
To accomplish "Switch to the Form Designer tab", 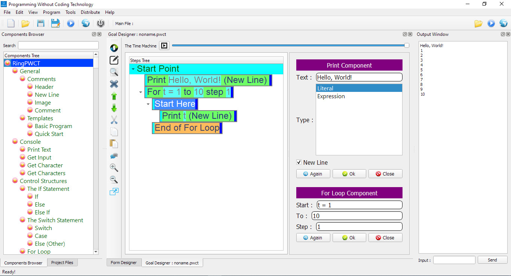I will click(124, 263).
